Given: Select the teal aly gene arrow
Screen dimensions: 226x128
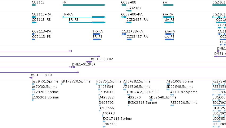Looking at the screenshot, I should pyautogui.click(x=168, y=5).
